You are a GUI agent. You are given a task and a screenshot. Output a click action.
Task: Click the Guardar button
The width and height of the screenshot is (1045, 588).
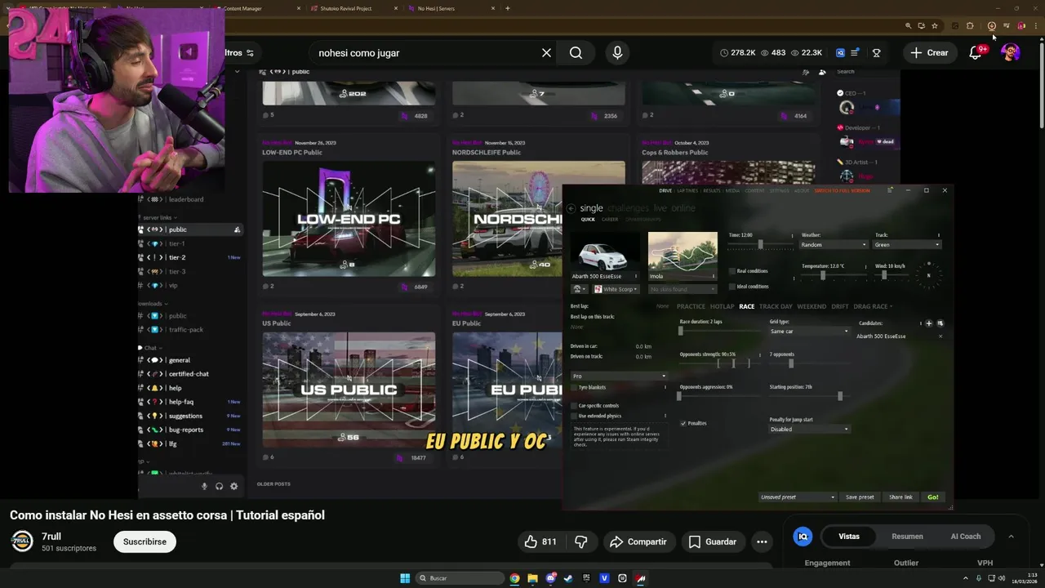coord(712,541)
